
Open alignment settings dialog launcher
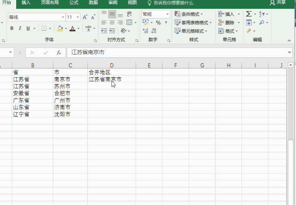[x=137, y=41]
